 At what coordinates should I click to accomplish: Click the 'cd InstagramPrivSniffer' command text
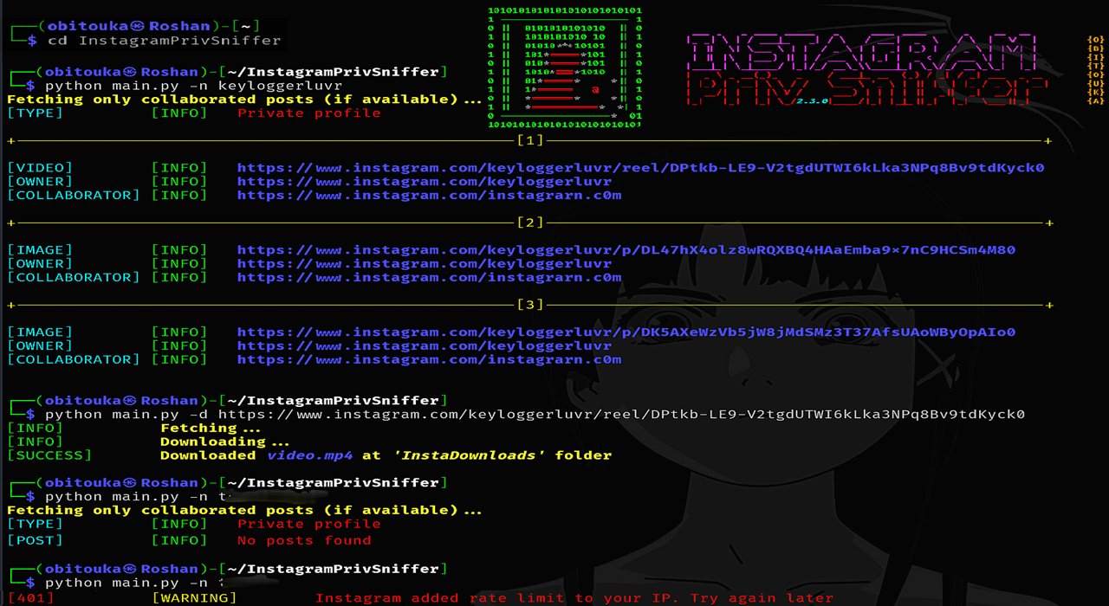click(164, 41)
